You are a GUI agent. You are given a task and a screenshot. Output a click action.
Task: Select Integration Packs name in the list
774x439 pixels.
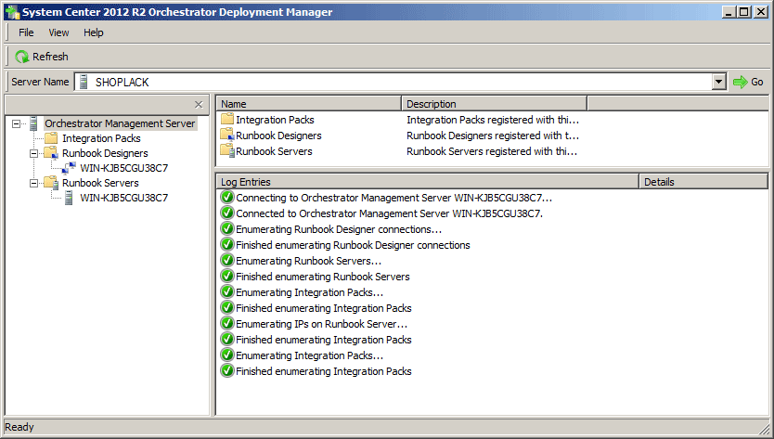(x=275, y=120)
